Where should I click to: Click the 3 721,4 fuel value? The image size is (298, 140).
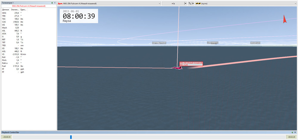15,66
